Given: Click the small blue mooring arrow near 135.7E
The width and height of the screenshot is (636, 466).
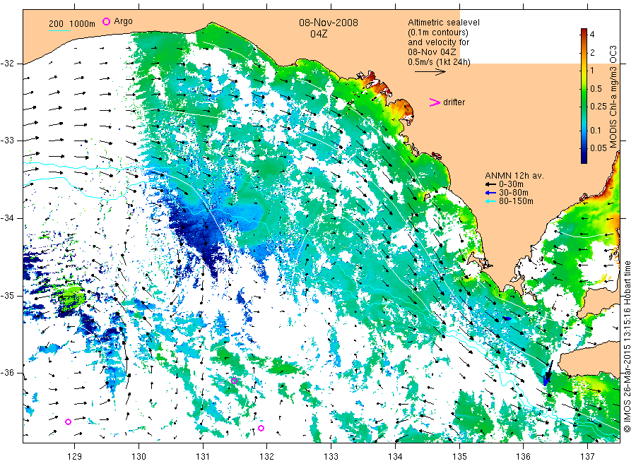Looking at the screenshot, I should [x=507, y=318].
